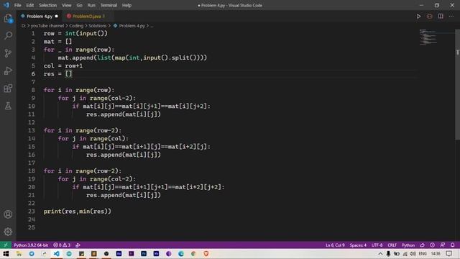Switch to the Problem 4.py tab

40,17
